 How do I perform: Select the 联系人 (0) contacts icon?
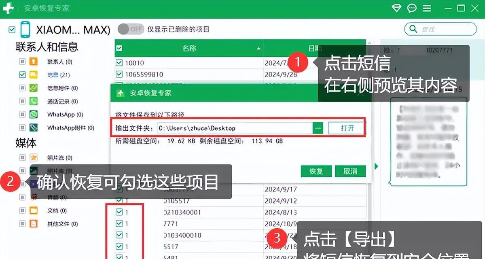tap(34, 61)
